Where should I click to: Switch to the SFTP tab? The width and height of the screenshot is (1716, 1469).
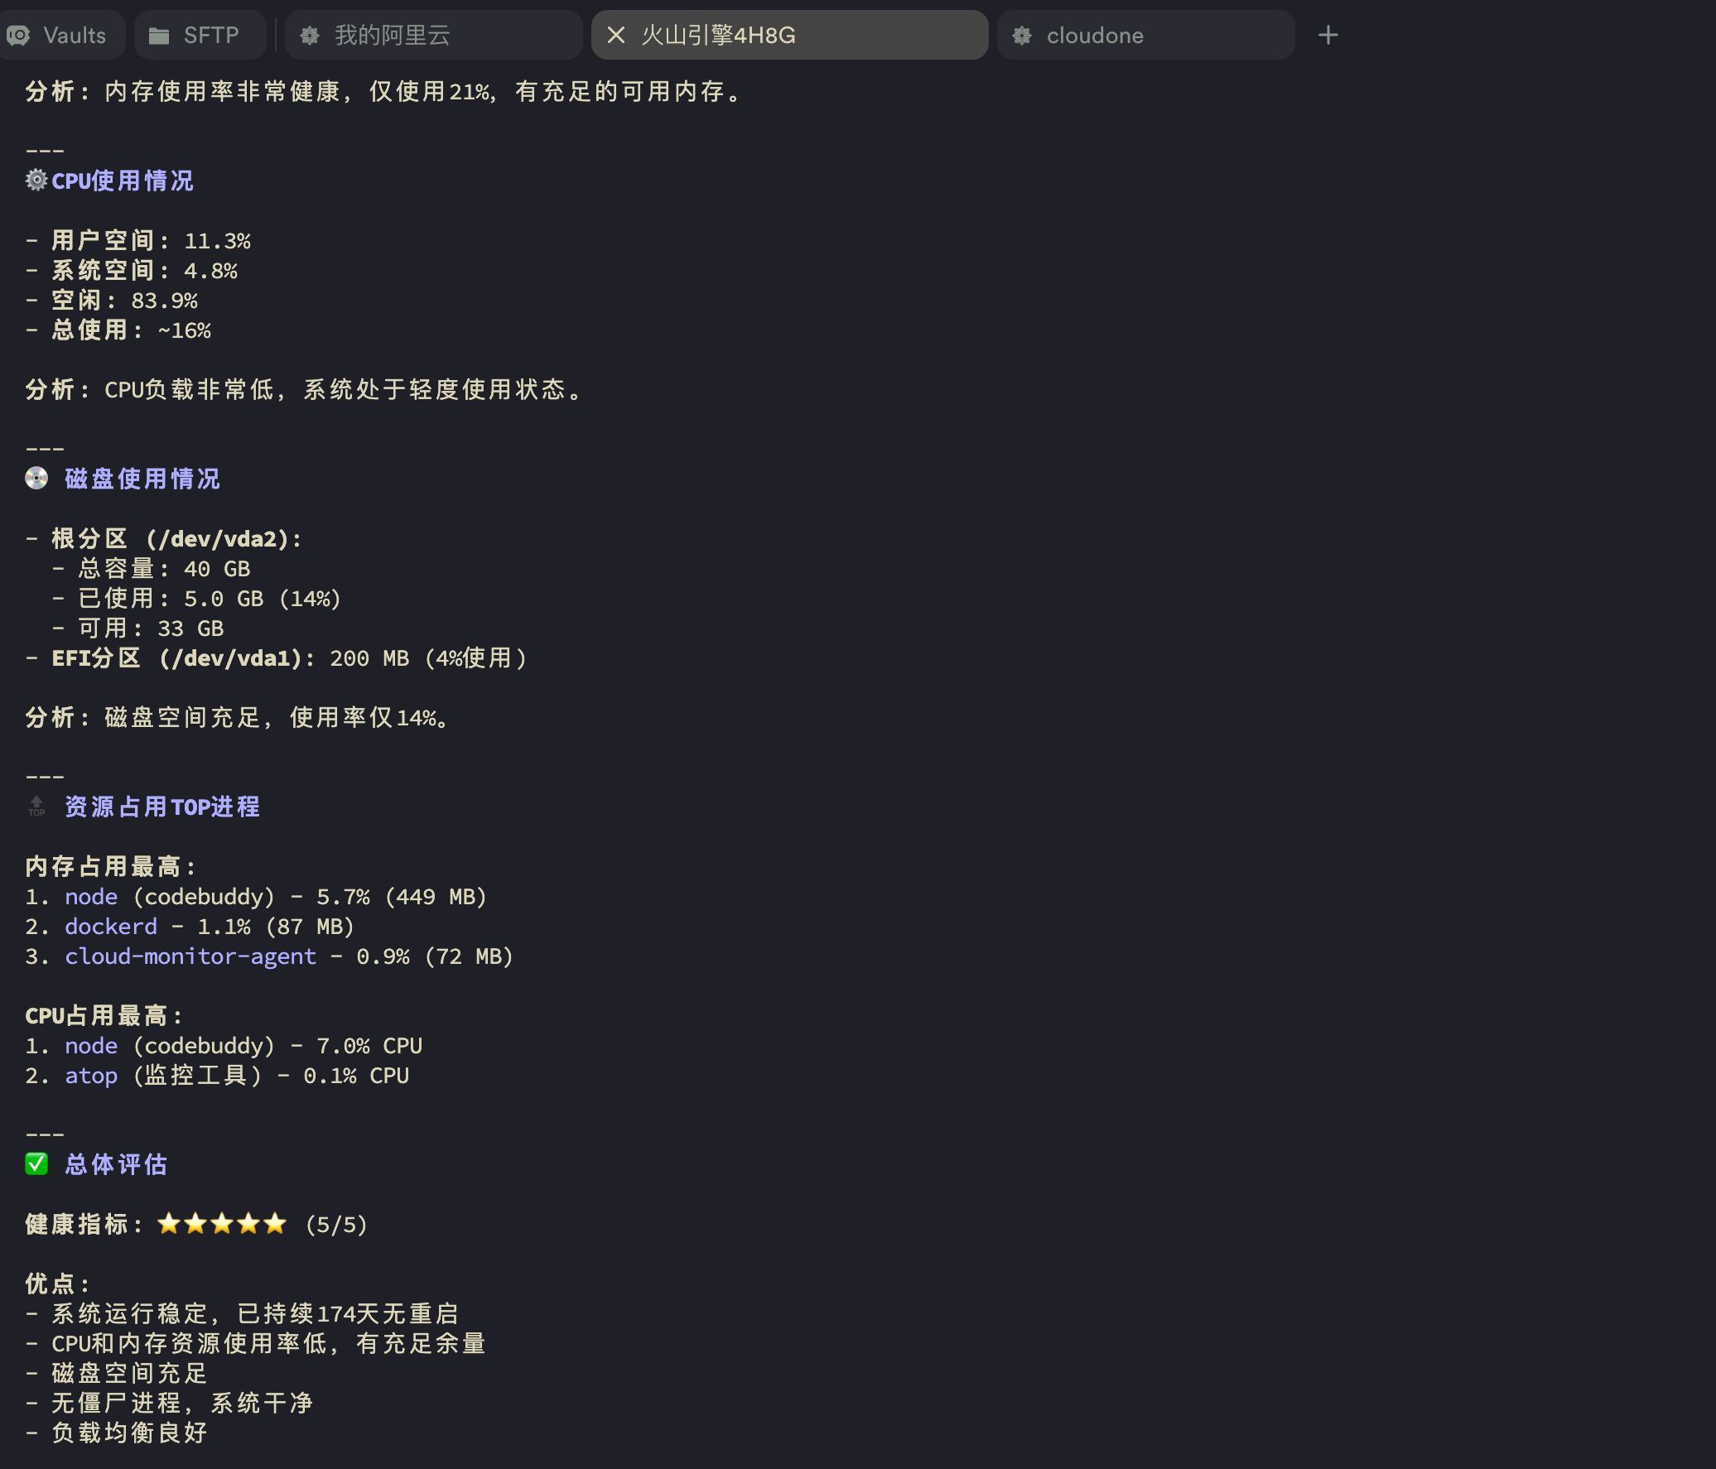[199, 35]
